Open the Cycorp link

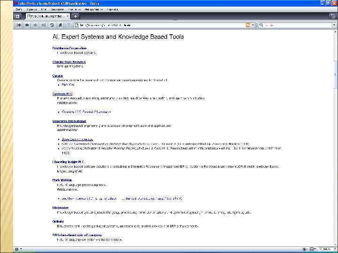click(x=58, y=76)
